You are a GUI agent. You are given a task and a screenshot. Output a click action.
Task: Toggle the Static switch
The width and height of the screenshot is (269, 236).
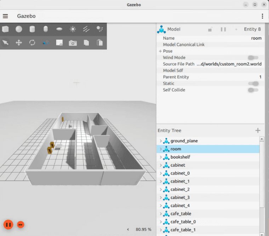253,84
